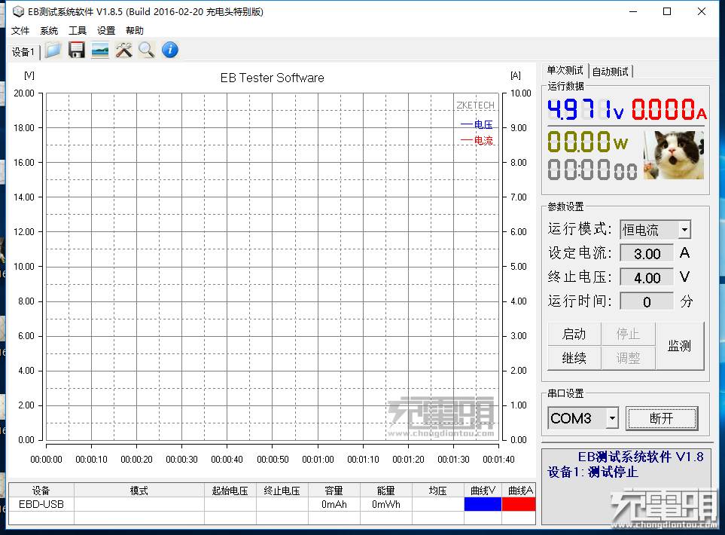Screen dimensions: 725x535
Task: Click the 断开 disconnect button
Action: coord(661,418)
